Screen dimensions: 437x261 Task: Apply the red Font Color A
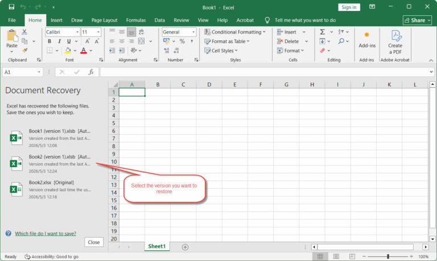pyautogui.click(x=83, y=51)
